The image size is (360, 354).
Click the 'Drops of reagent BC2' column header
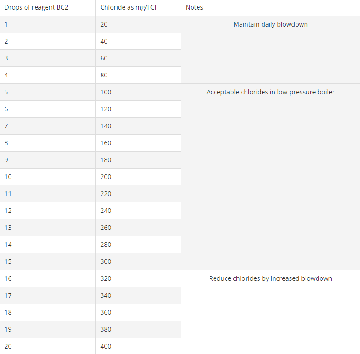point(48,8)
